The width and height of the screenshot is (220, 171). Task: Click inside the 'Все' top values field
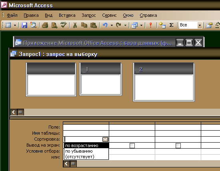188,25
